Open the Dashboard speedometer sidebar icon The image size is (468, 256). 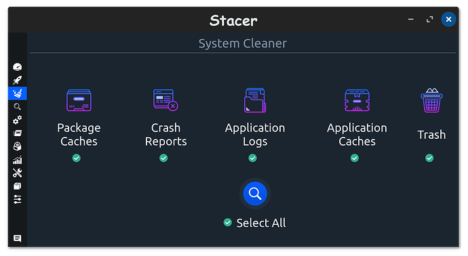[x=18, y=67]
